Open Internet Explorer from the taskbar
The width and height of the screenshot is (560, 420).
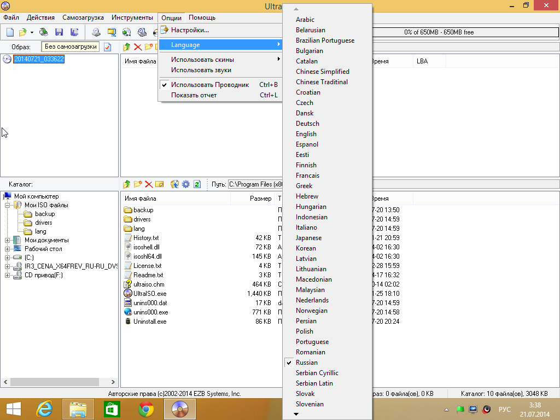(45, 409)
